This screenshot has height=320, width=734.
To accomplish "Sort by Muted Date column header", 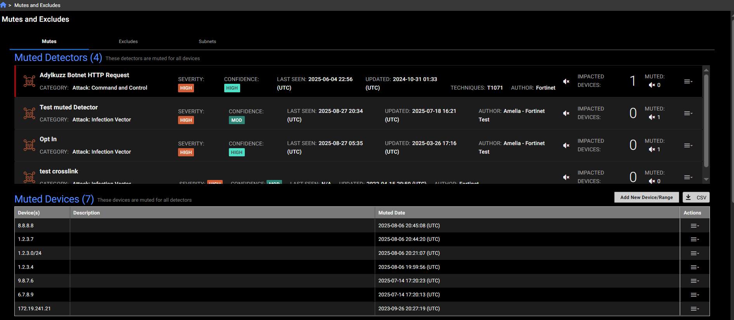I will tap(391, 213).
